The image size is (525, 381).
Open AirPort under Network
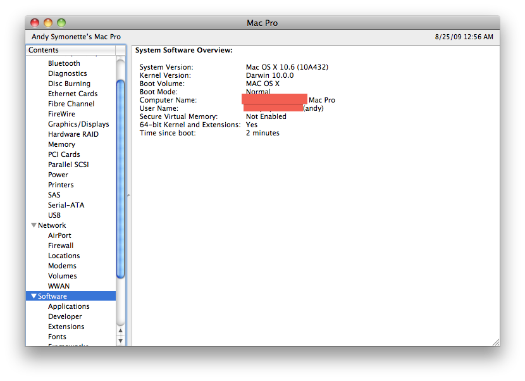click(59, 235)
